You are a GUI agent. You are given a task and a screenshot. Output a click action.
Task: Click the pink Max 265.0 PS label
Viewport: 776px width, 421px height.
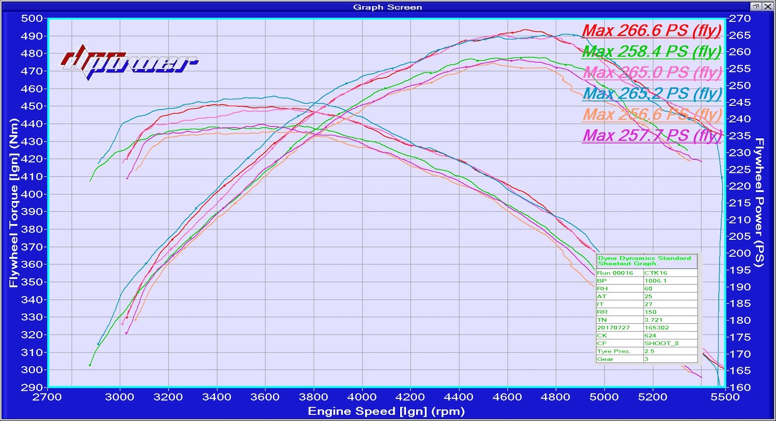click(651, 72)
